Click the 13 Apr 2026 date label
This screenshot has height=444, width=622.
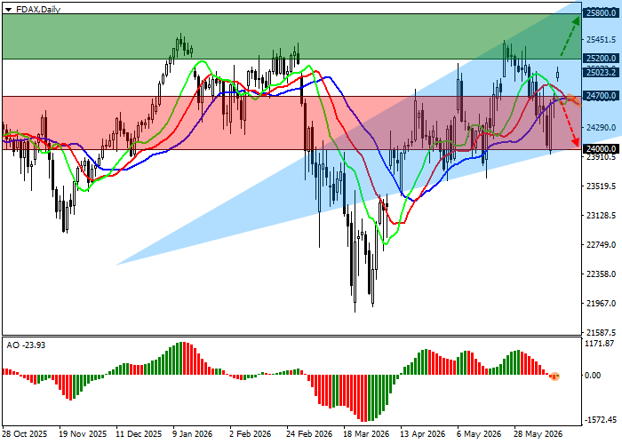pos(423,434)
